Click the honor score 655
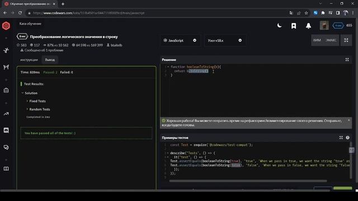This screenshot has width=358, height=201. pos(349,26)
